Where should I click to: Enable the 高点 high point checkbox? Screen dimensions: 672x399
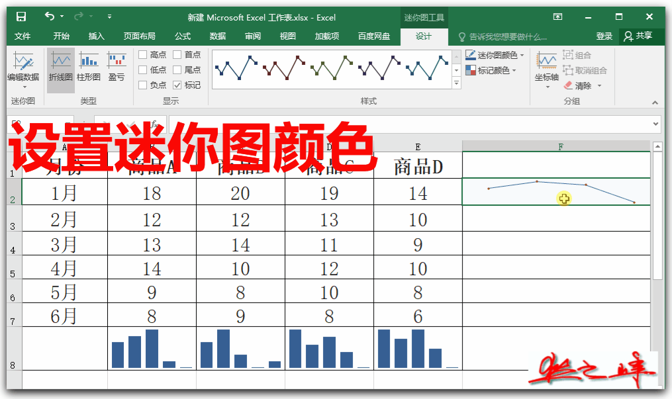click(143, 55)
